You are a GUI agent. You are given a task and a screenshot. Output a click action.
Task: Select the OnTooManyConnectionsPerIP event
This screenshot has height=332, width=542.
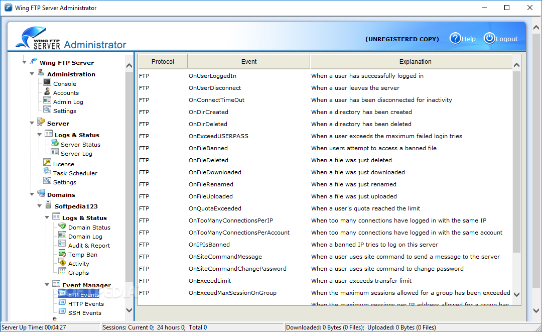325,220
